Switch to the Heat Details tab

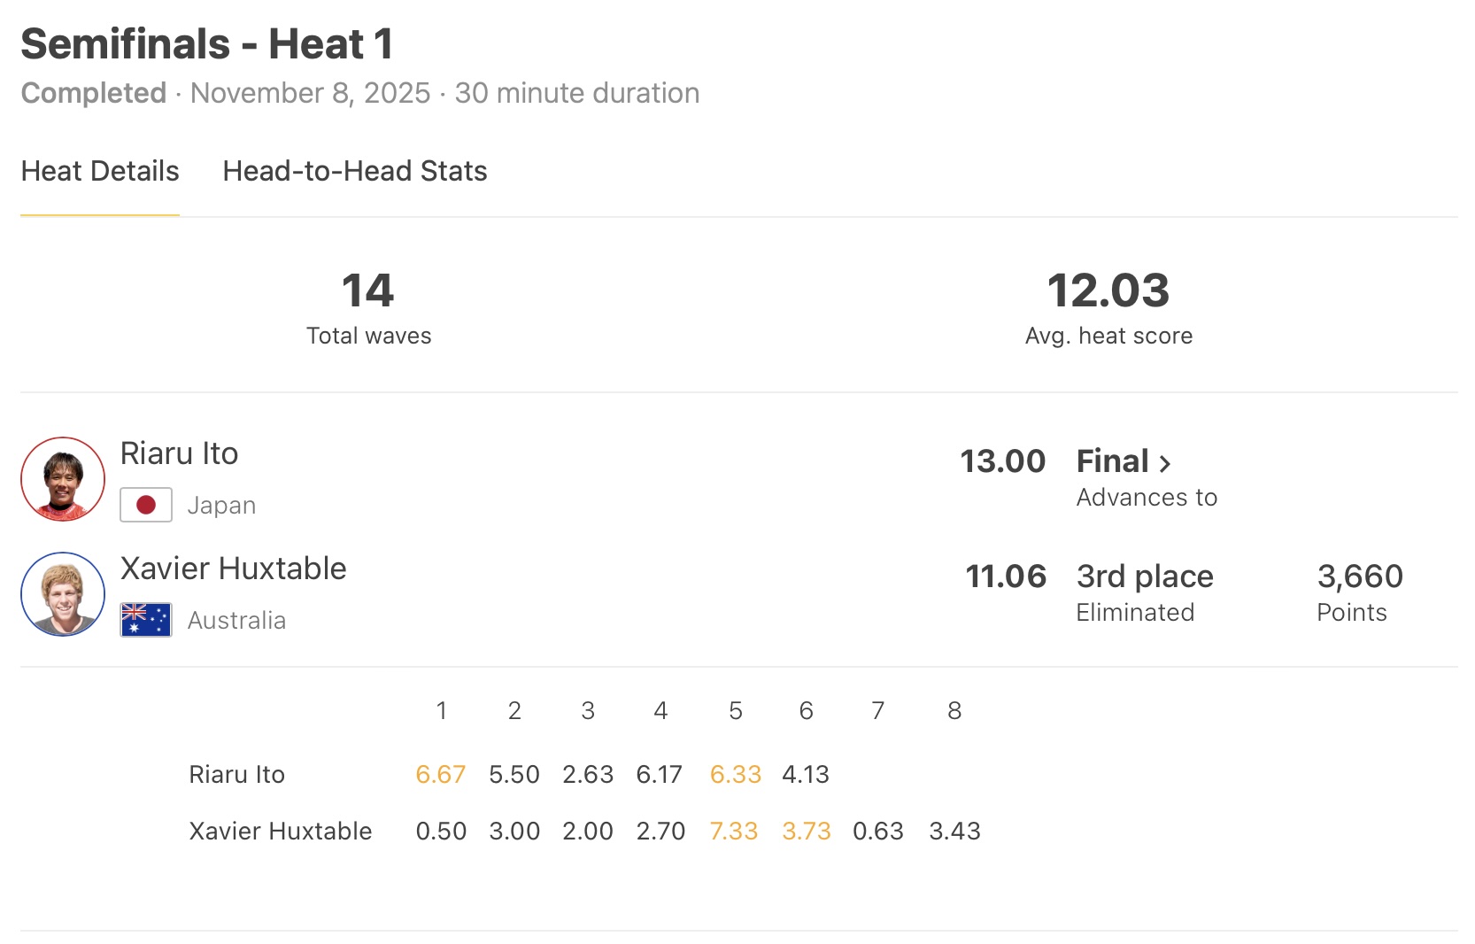[x=100, y=171]
